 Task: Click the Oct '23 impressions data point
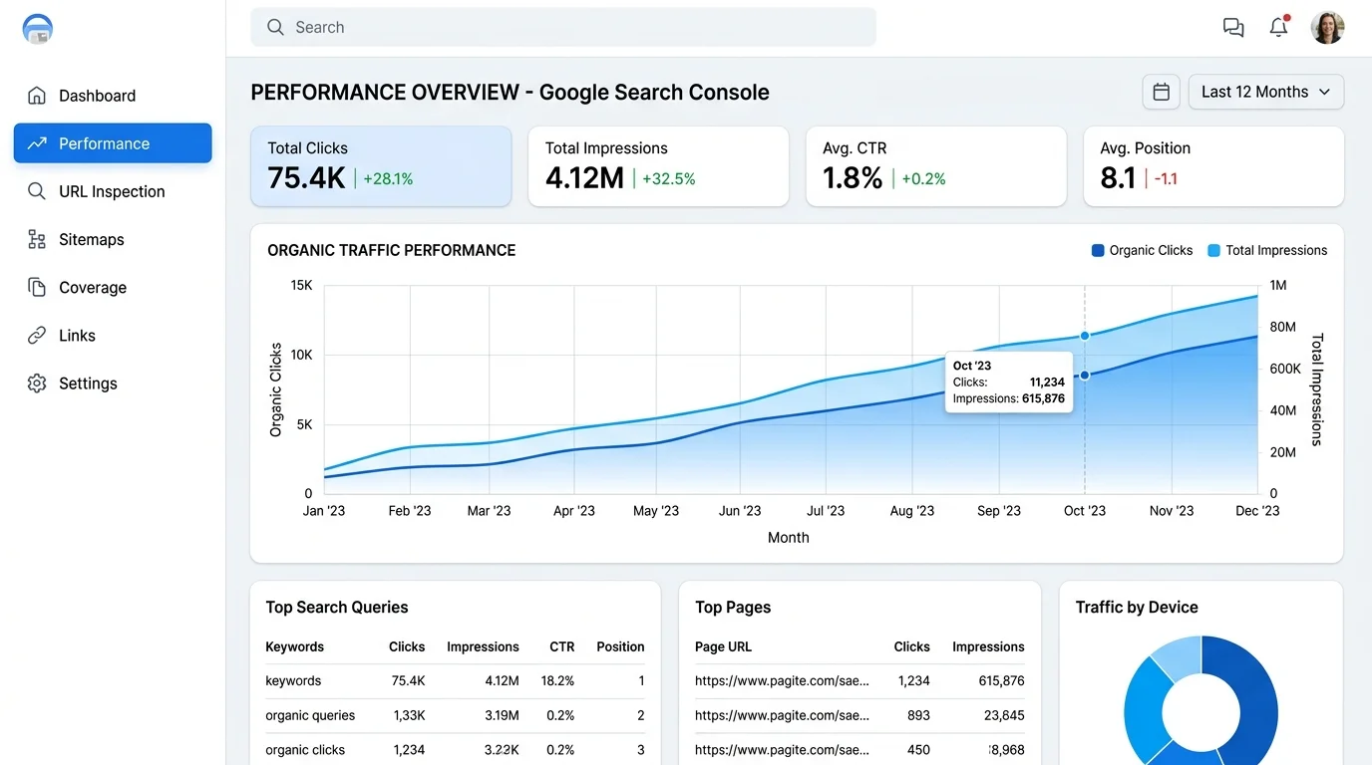(x=1085, y=336)
